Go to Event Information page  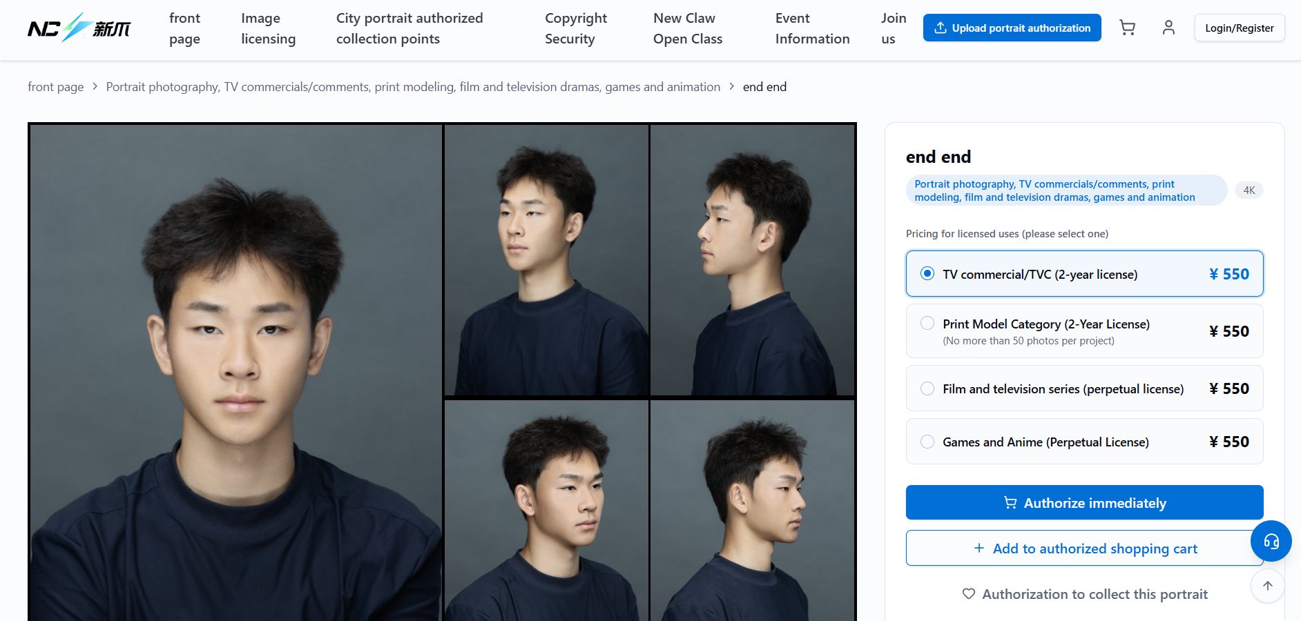tap(812, 28)
